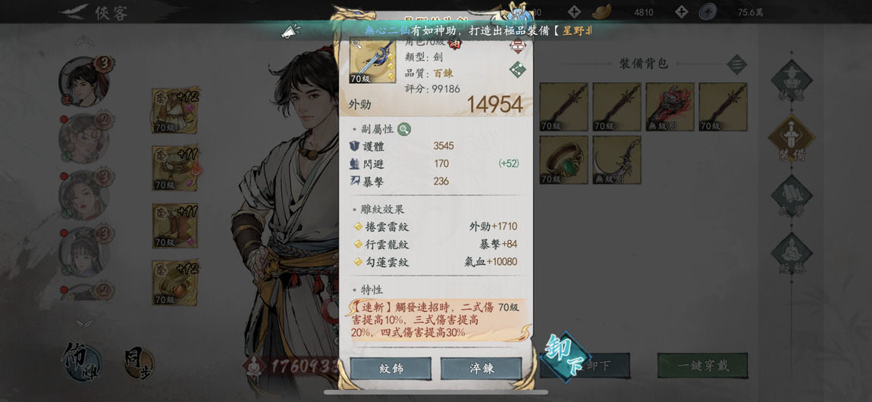Tap the 同步 sync icon
The height and width of the screenshot is (402, 872).
click(138, 364)
